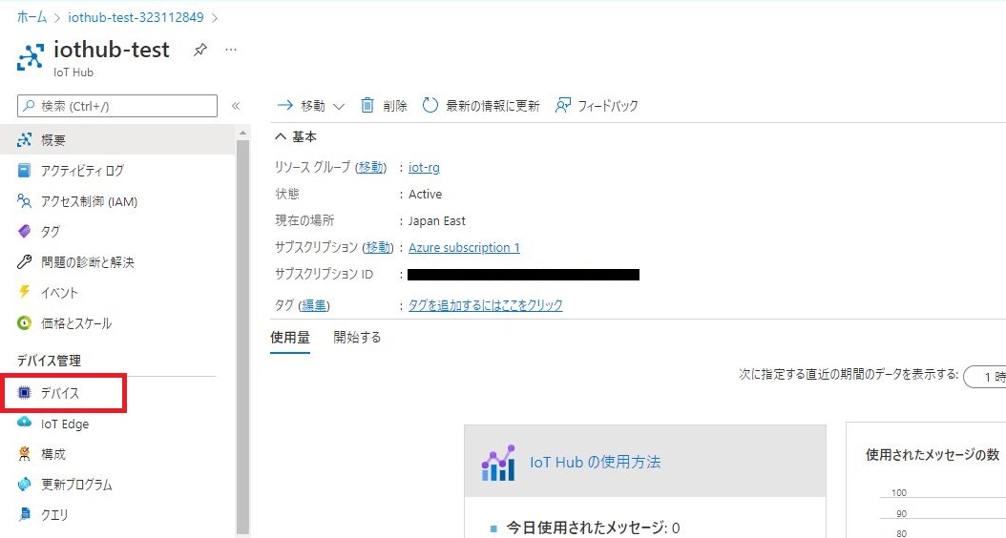Click the time range selector pill
Screen dimensions: 1006x538
985,377
